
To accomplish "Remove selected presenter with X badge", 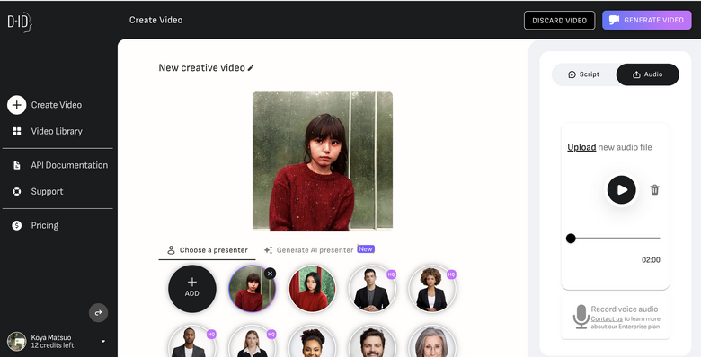I will pos(270,274).
